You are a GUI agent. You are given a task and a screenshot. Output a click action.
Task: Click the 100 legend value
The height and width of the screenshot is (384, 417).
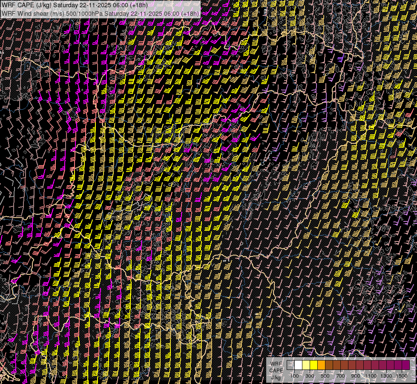click(294, 376)
